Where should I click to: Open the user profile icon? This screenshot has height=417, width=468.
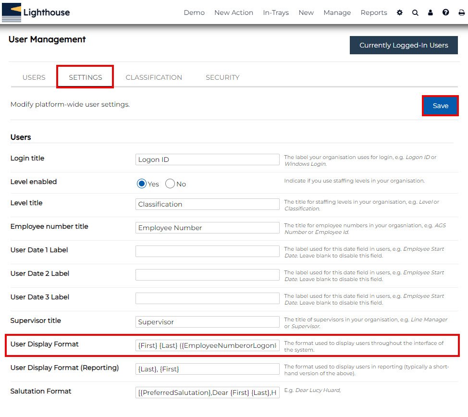431,12
